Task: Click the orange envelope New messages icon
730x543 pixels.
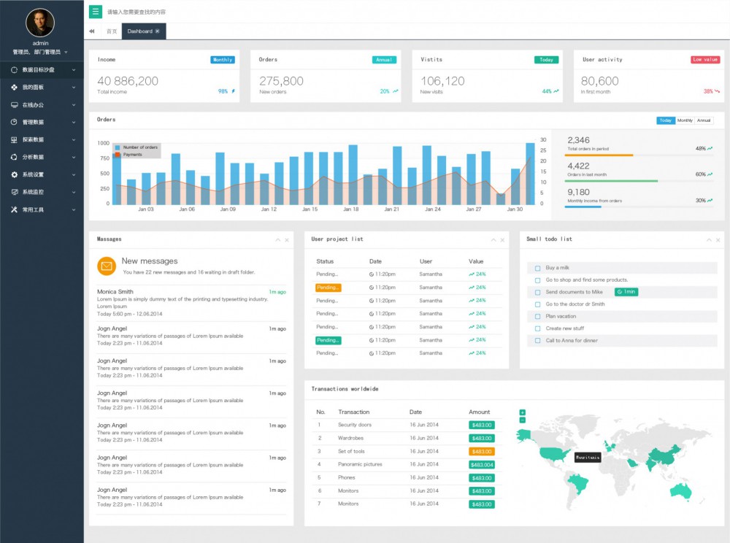Action: point(107,266)
